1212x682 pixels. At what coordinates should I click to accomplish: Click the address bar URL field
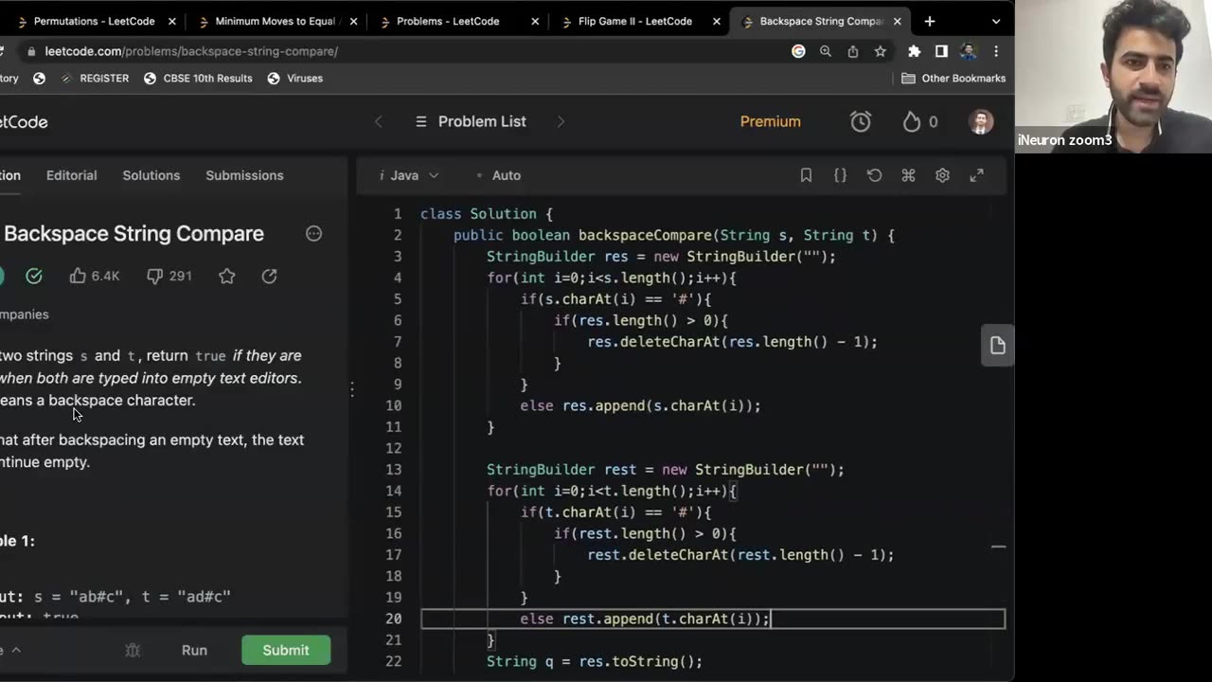click(407, 51)
